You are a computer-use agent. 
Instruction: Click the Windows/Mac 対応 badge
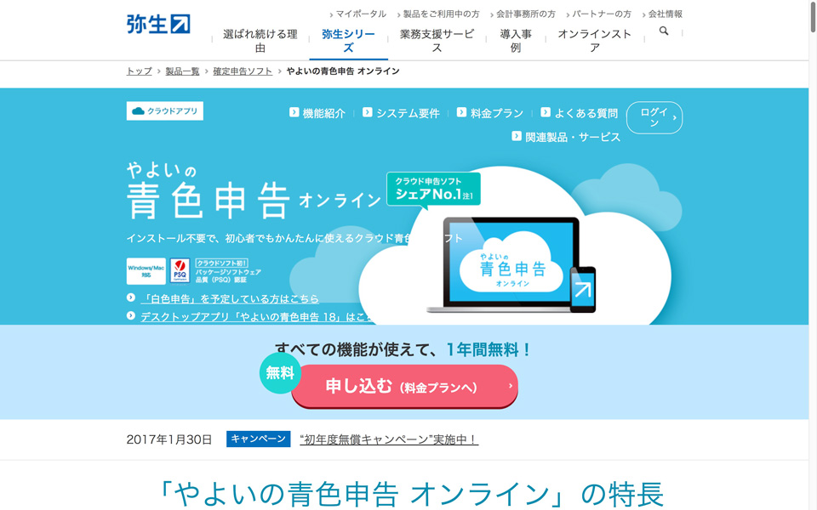tap(146, 271)
